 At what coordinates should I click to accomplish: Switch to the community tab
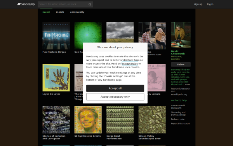click(x=77, y=12)
